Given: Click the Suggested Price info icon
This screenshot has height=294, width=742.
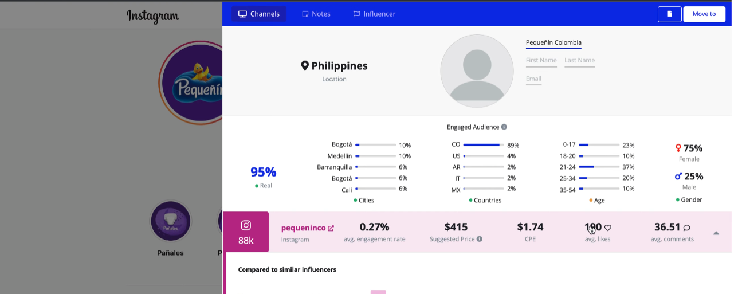Looking at the screenshot, I should pos(480,239).
